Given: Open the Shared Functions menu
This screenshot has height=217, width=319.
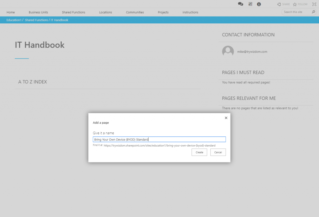Looking at the screenshot, I should pyautogui.click(x=74, y=12).
